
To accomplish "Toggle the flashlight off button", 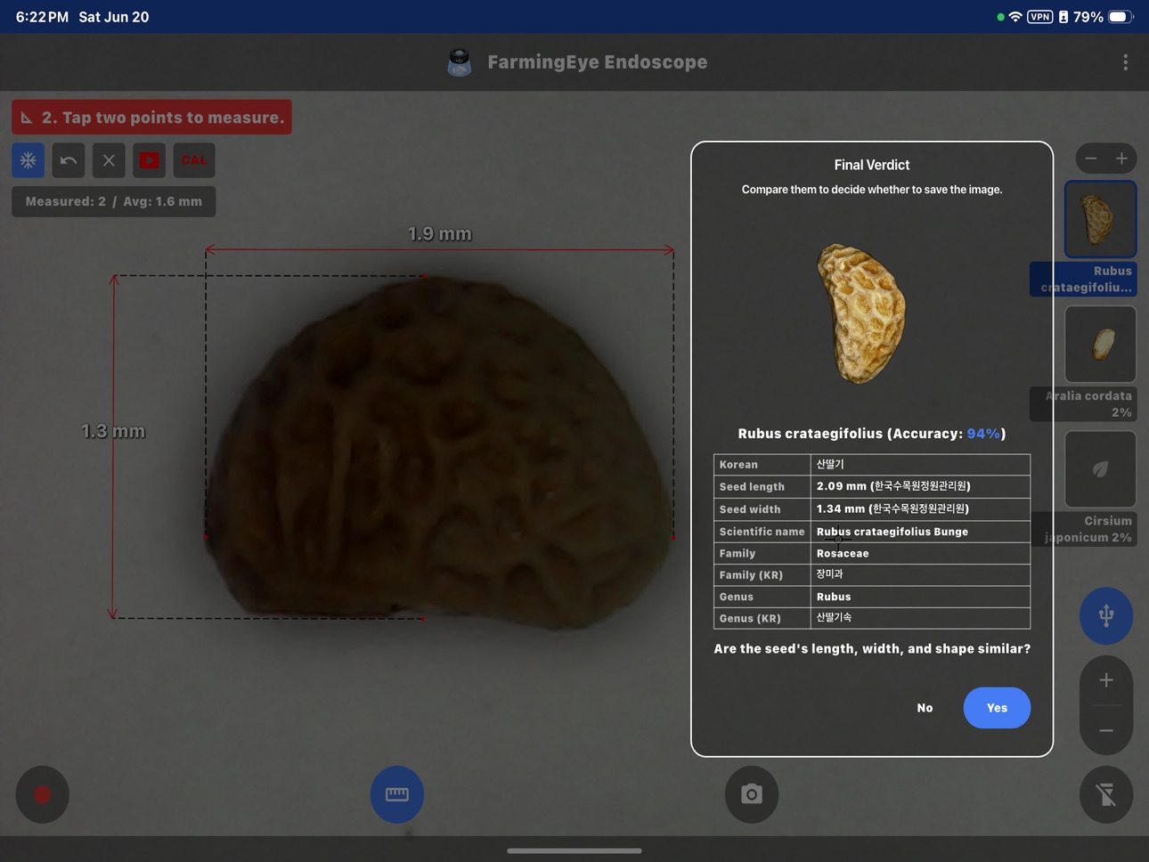I will coord(1106,794).
